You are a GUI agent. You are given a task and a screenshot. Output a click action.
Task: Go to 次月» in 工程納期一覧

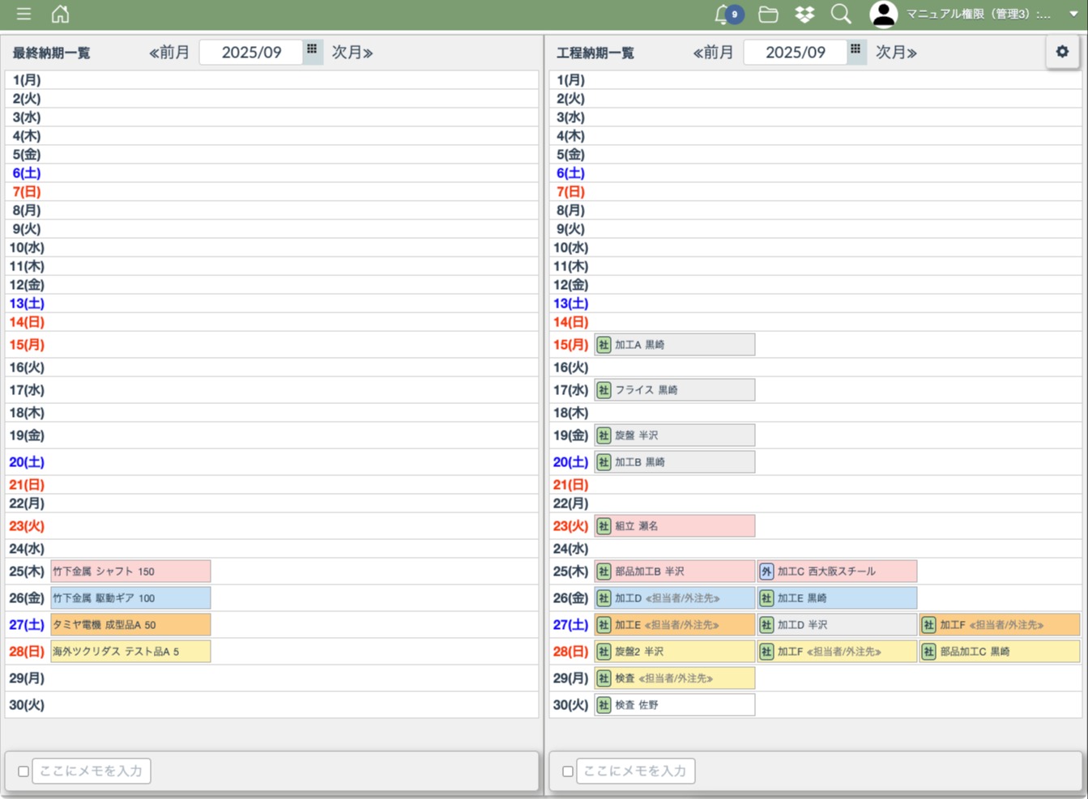(x=896, y=53)
